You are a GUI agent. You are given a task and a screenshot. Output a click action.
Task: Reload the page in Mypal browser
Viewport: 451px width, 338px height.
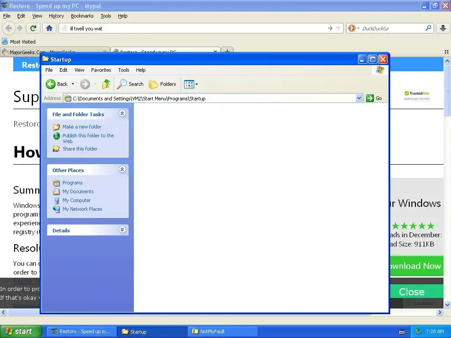point(33,28)
